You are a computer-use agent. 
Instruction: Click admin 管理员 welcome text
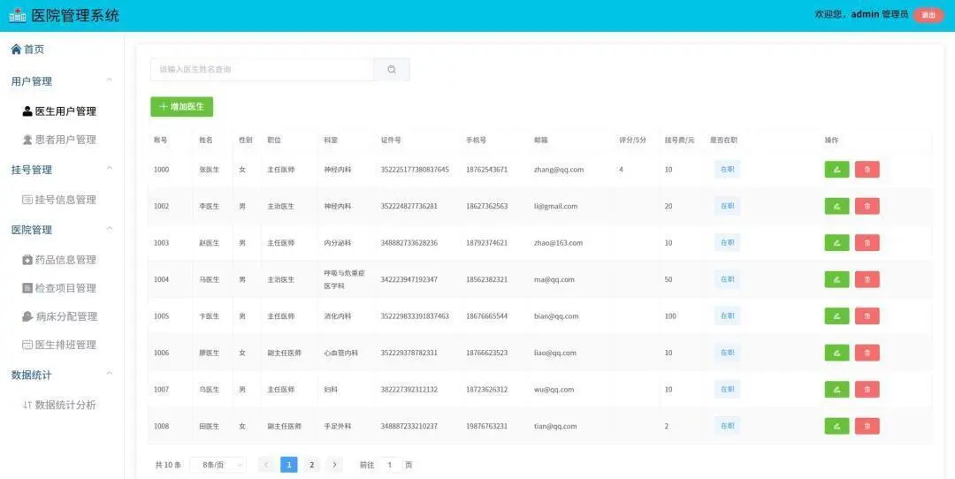[880, 15]
